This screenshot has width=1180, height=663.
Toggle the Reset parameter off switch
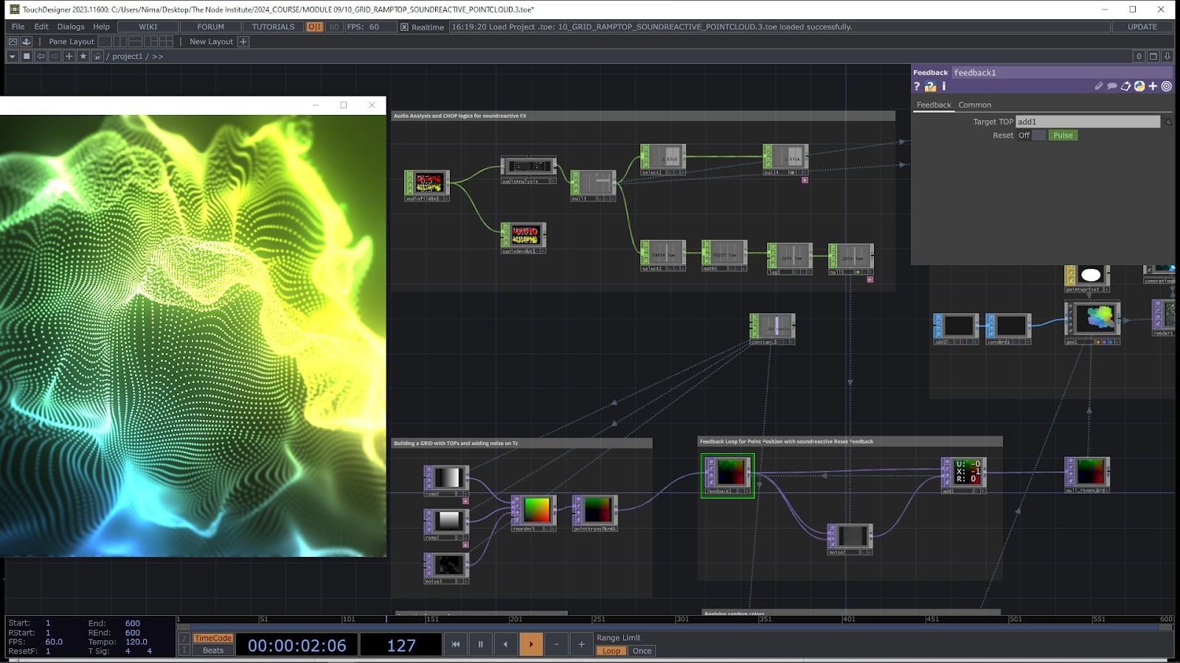click(1039, 135)
